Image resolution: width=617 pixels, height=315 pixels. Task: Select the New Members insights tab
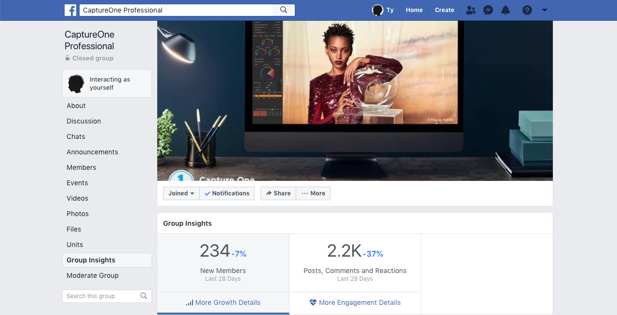click(x=223, y=274)
